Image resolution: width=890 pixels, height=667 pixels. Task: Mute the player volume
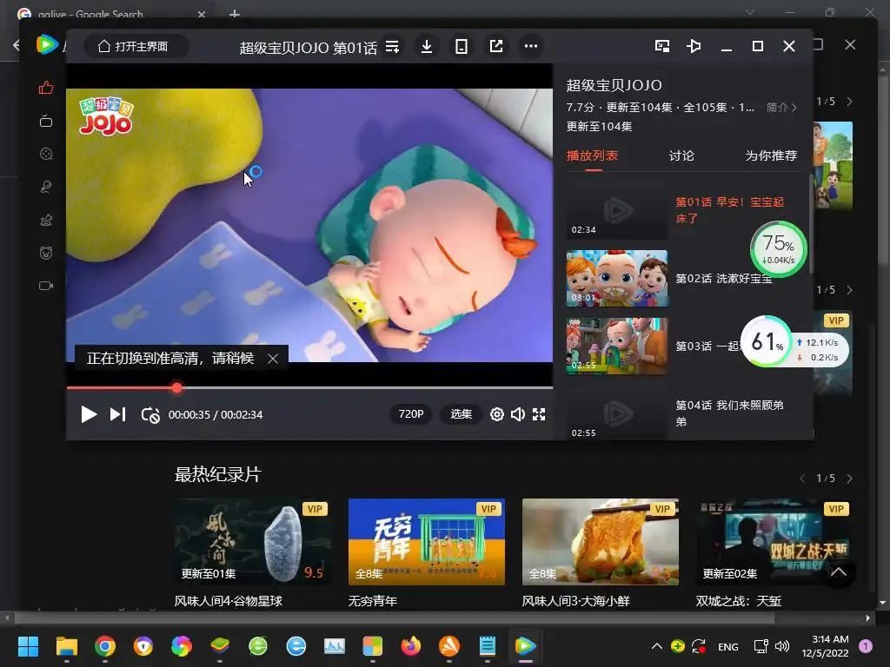[518, 414]
